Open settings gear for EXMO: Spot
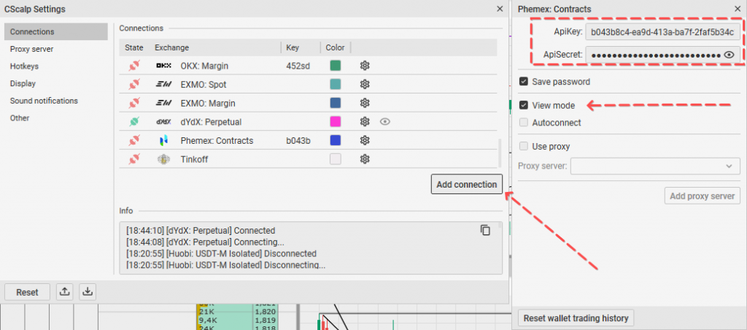The height and width of the screenshot is (330, 747). [365, 85]
